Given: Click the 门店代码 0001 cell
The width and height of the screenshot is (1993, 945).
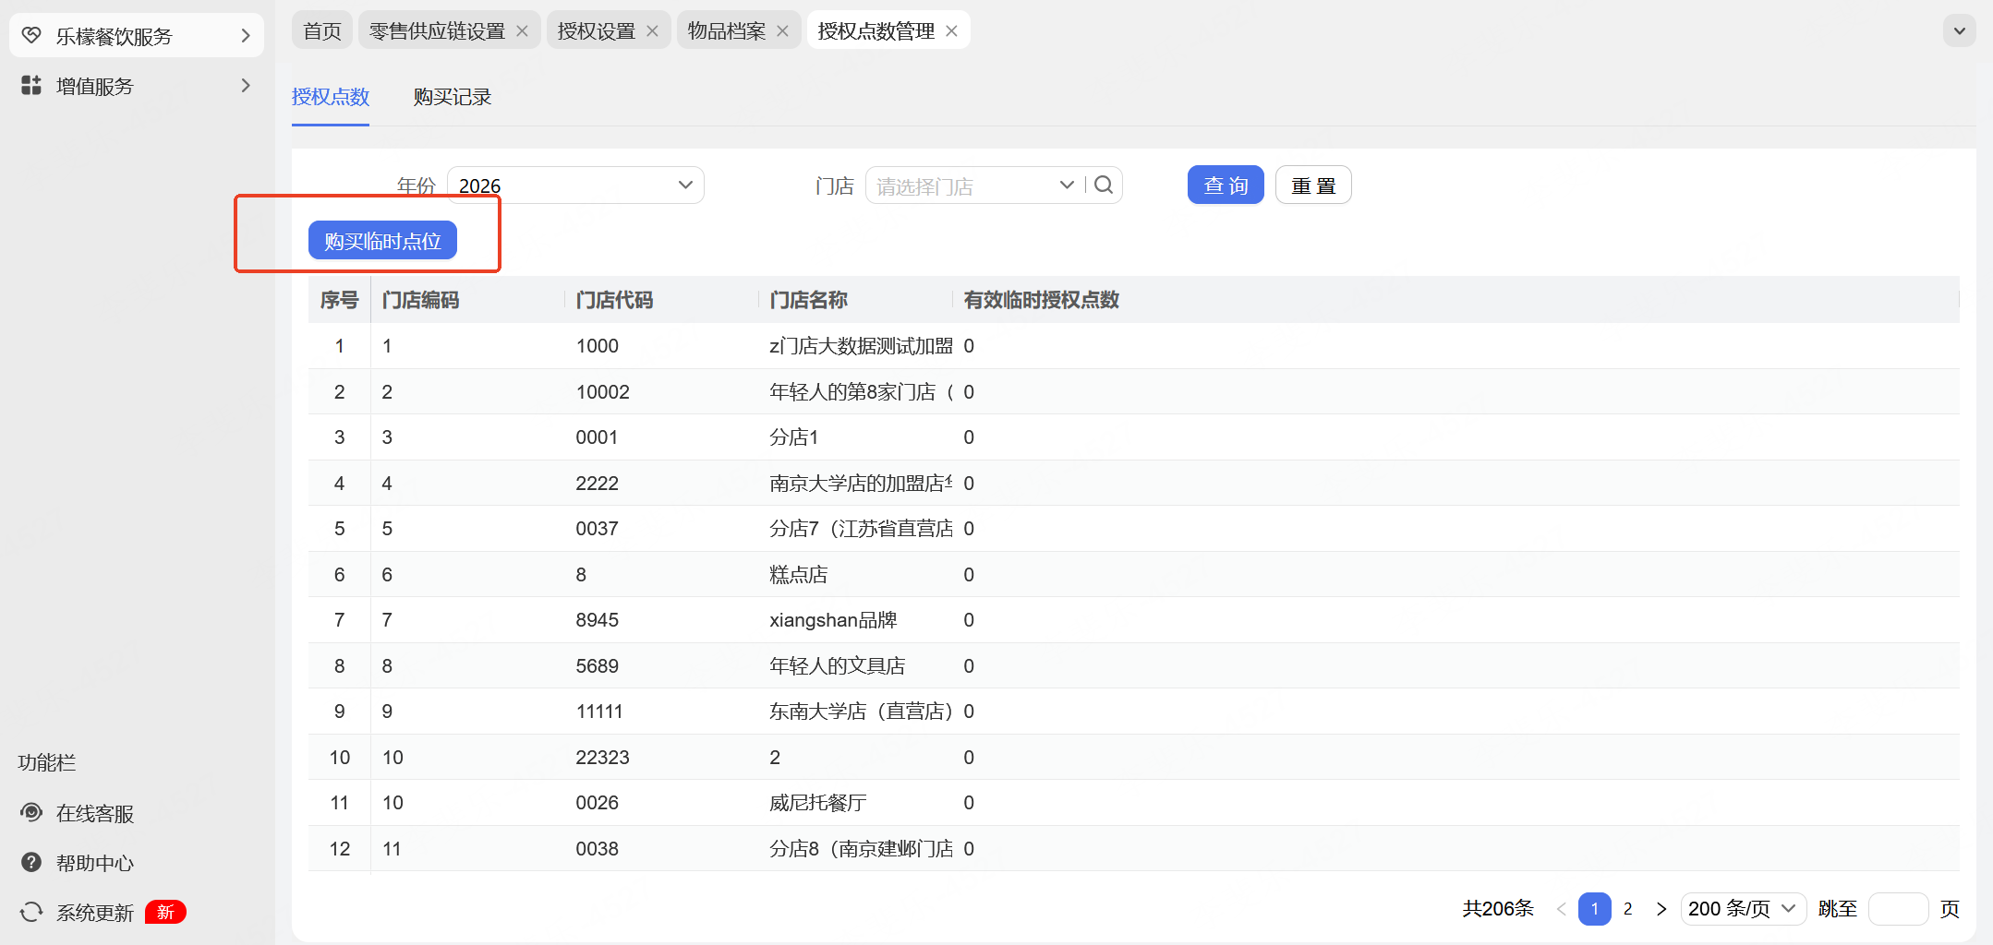Looking at the screenshot, I should pos(597,437).
